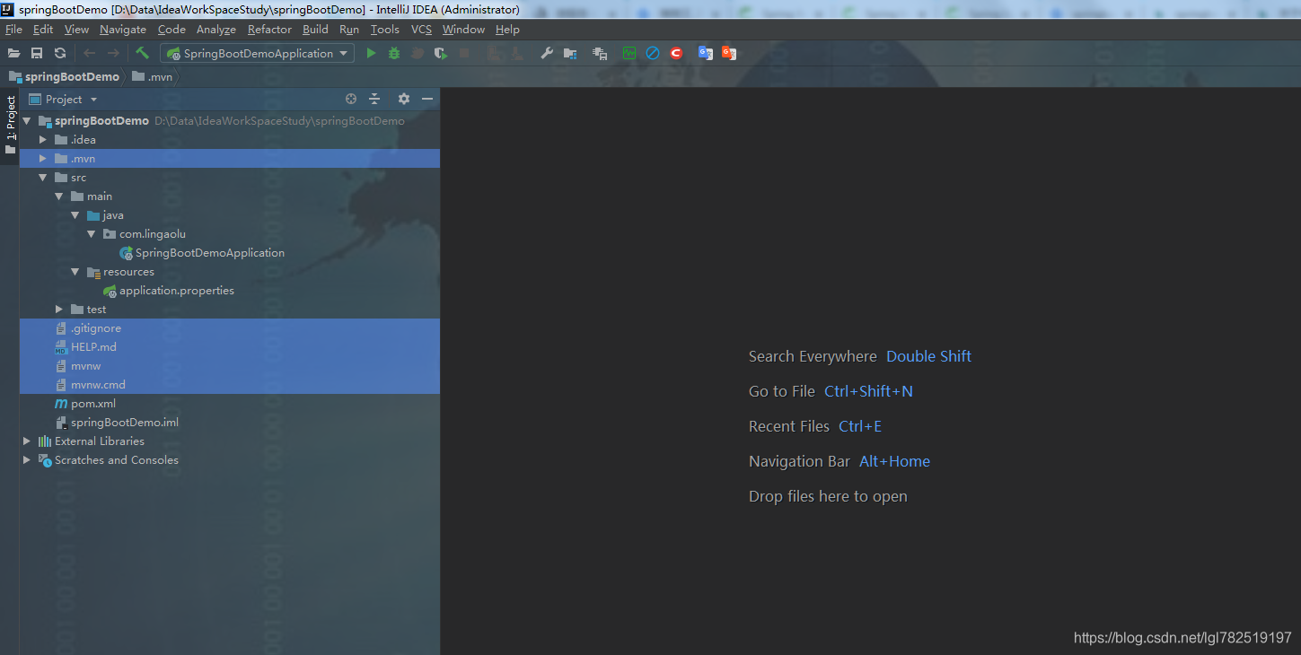Collapse the com.lingaolu package arrow
This screenshot has height=655, width=1301.
pyautogui.click(x=92, y=234)
